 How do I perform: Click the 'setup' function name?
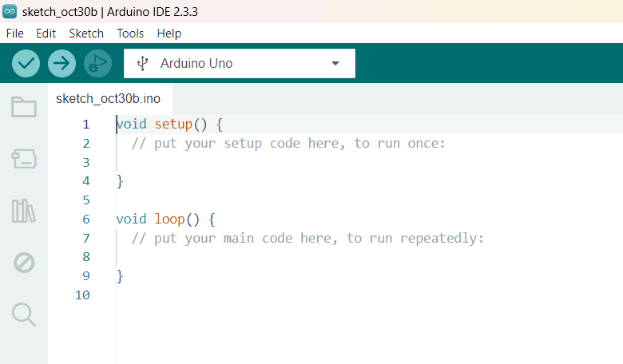tap(173, 125)
